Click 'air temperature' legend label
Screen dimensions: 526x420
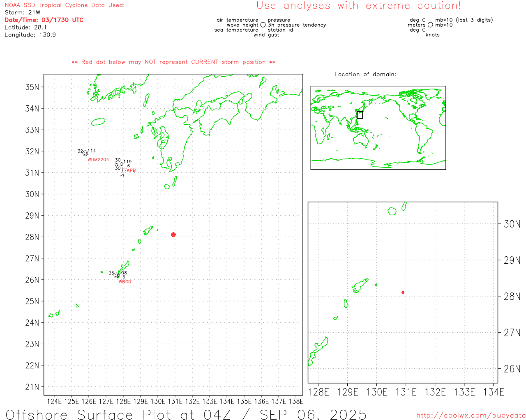pyautogui.click(x=238, y=20)
